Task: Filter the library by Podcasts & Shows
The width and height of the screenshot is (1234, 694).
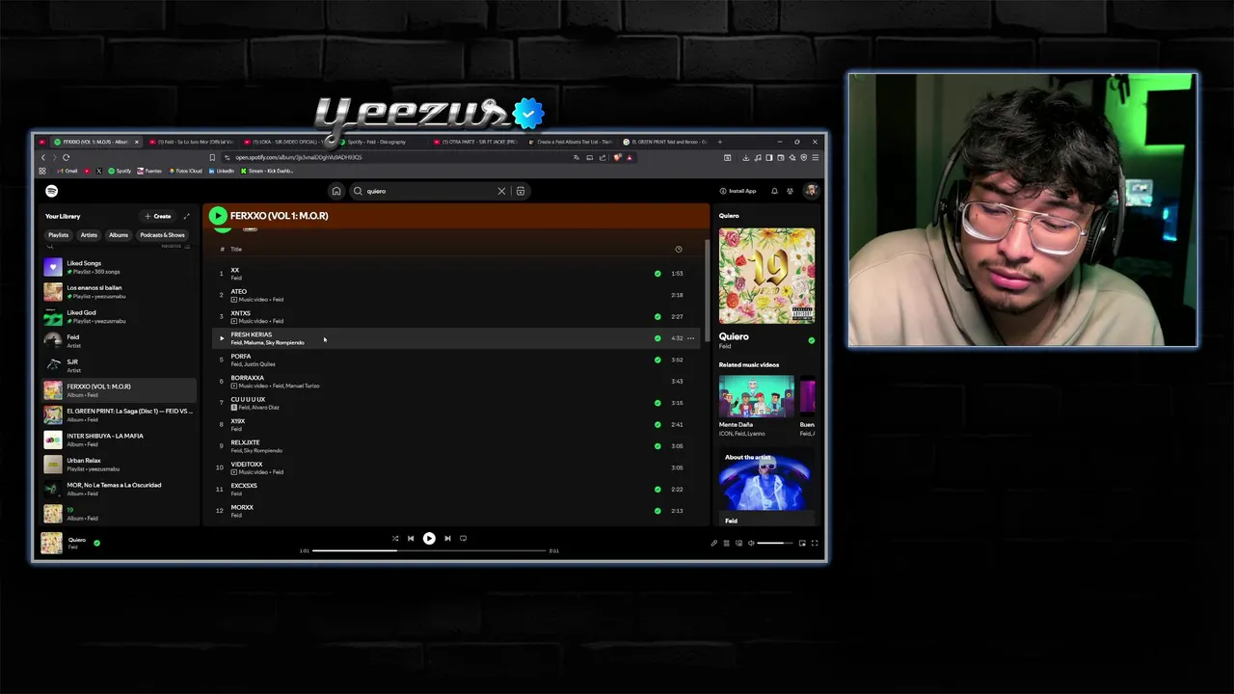Action: point(162,235)
